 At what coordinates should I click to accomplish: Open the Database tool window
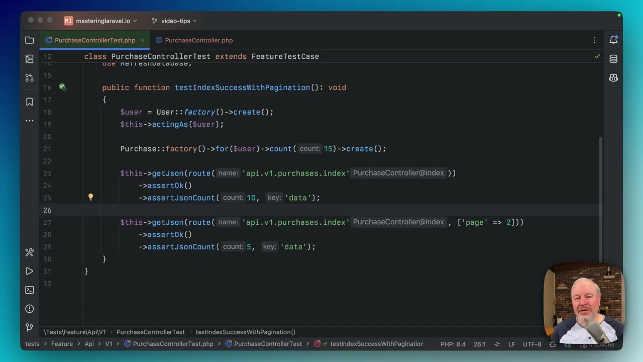[x=613, y=59]
